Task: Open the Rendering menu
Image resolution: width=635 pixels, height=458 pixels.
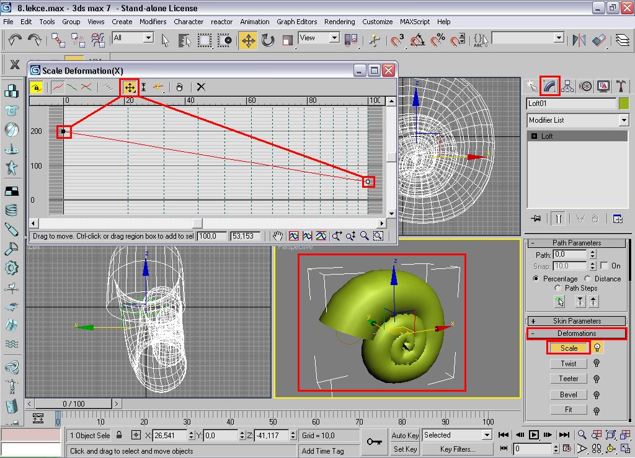Action: pos(339,22)
